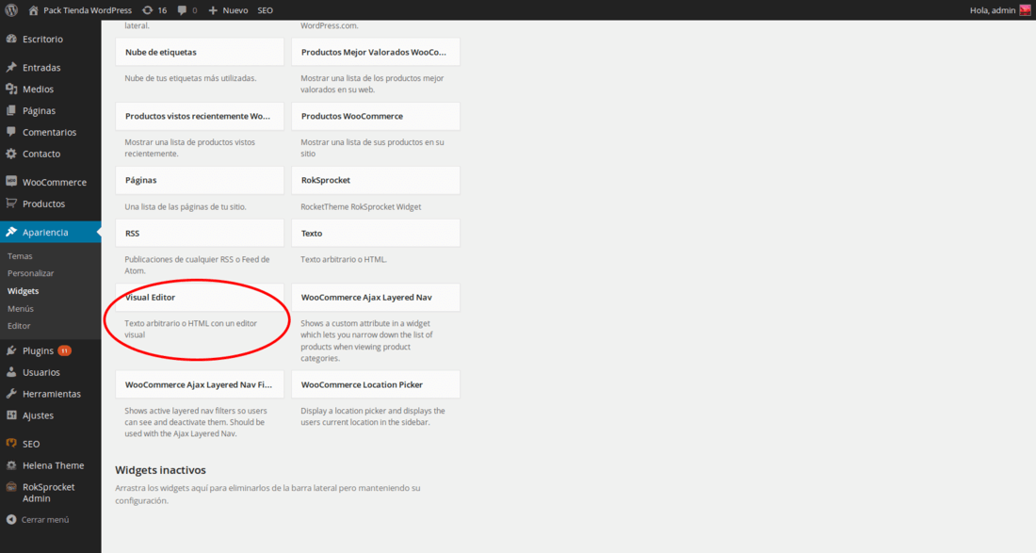The height and width of the screenshot is (553, 1036).
Task: Click the SEO sidebar icon
Action: point(11,444)
